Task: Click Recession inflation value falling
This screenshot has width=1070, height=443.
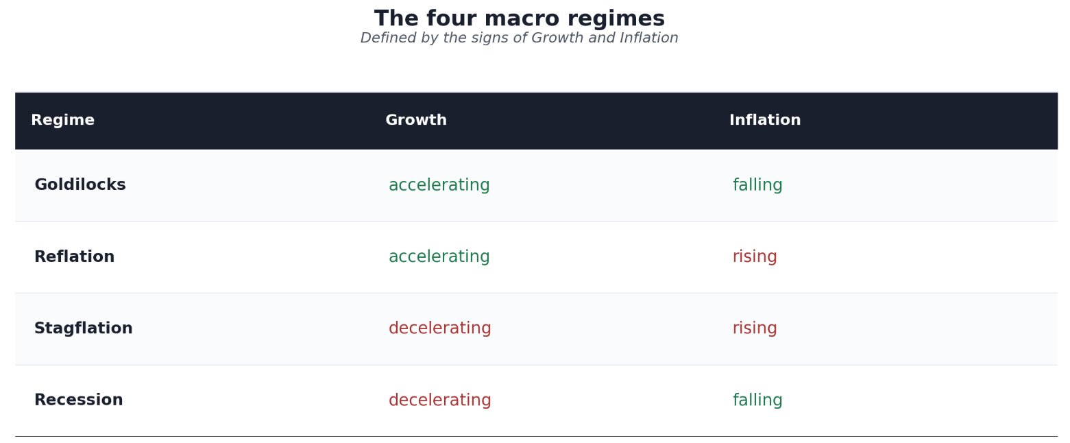Action: (757, 400)
